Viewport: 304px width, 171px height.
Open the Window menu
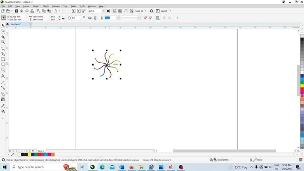[x=92, y=6]
